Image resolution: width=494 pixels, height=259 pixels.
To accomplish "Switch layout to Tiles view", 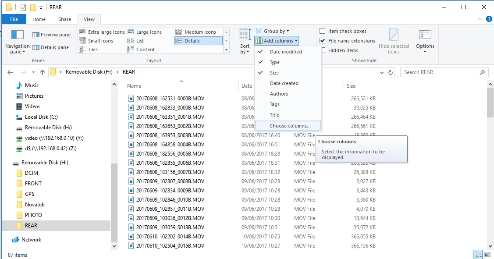I will coord(89,50).
